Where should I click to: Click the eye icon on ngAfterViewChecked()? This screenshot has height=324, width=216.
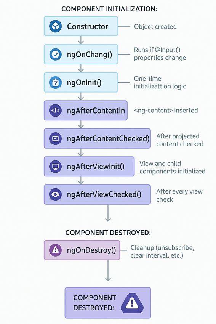click(x=55, y=194)
